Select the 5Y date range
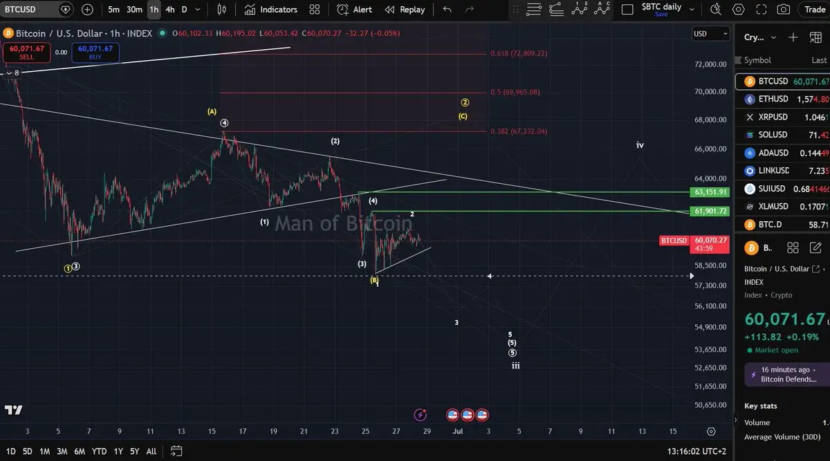Viewport: 830px width, 461px height. point(134,451)
